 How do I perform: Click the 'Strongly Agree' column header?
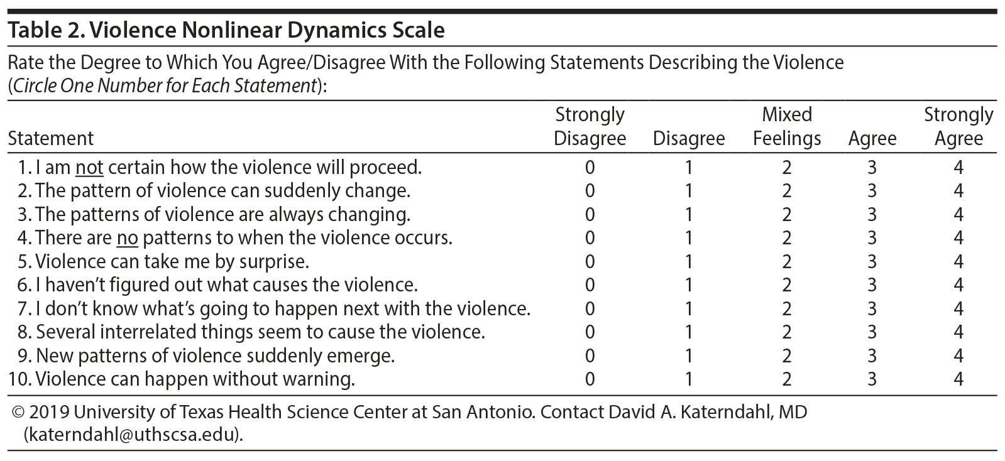958,126
